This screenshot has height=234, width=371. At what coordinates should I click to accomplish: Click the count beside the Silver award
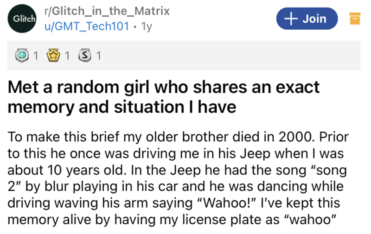coord(98,57)
